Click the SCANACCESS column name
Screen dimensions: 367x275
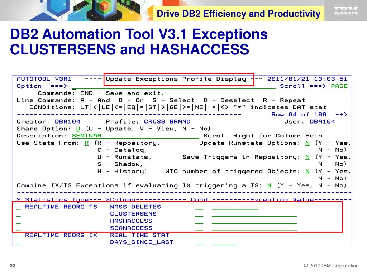(x=131, y=228)
